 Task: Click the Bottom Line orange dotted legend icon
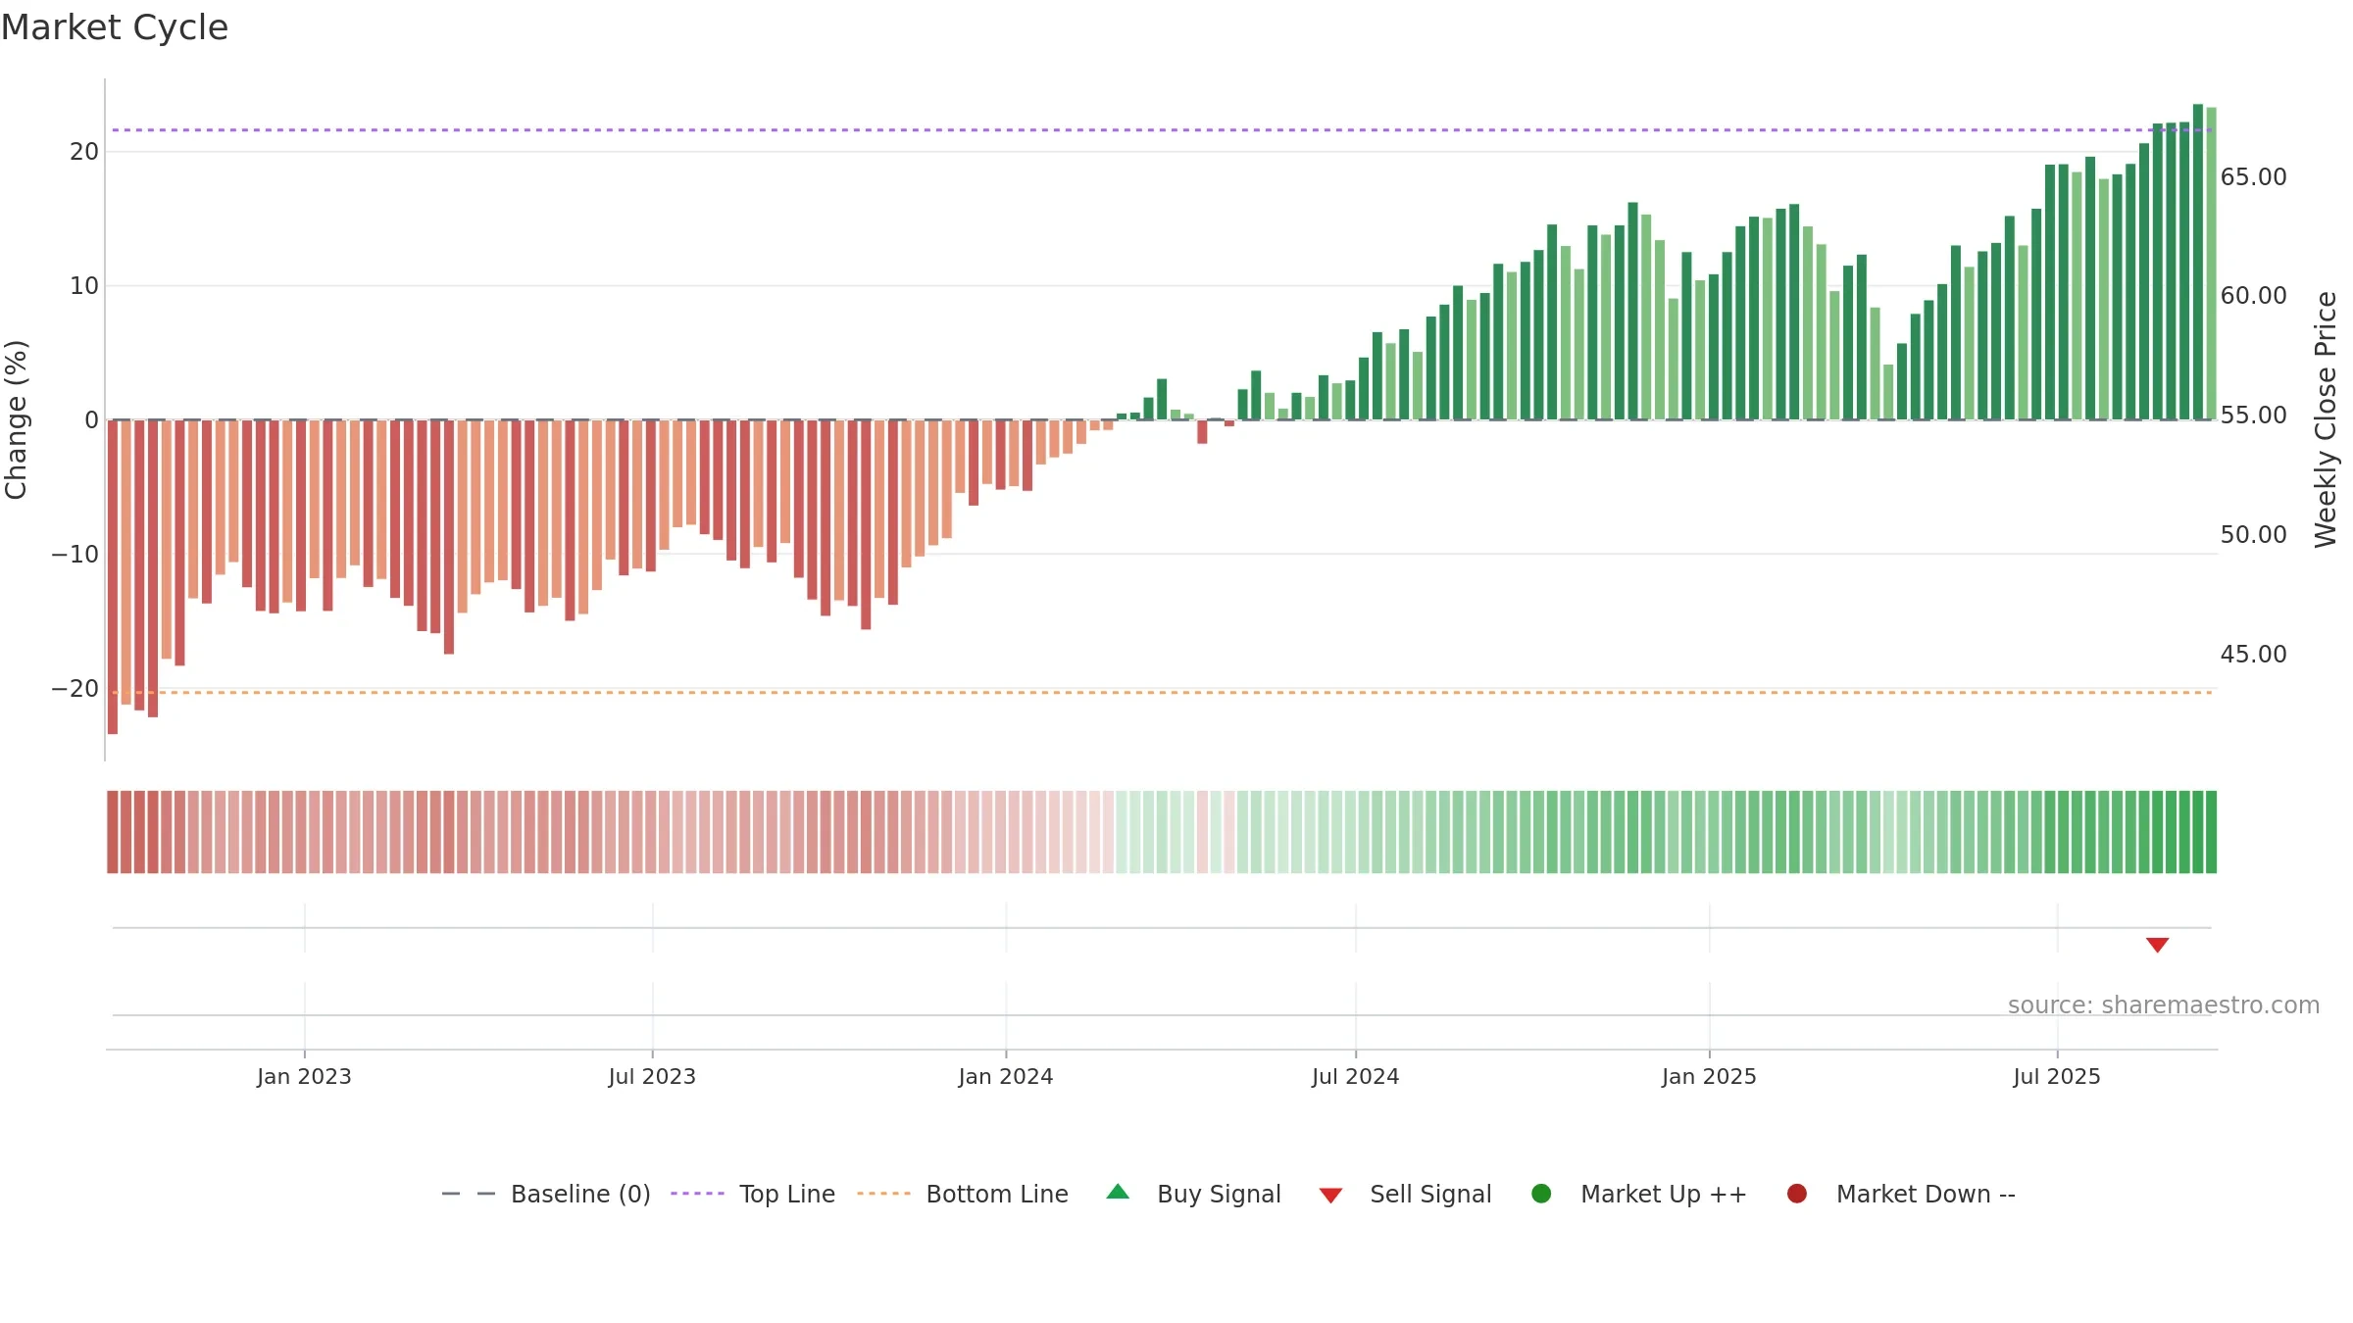(883, 1194)
